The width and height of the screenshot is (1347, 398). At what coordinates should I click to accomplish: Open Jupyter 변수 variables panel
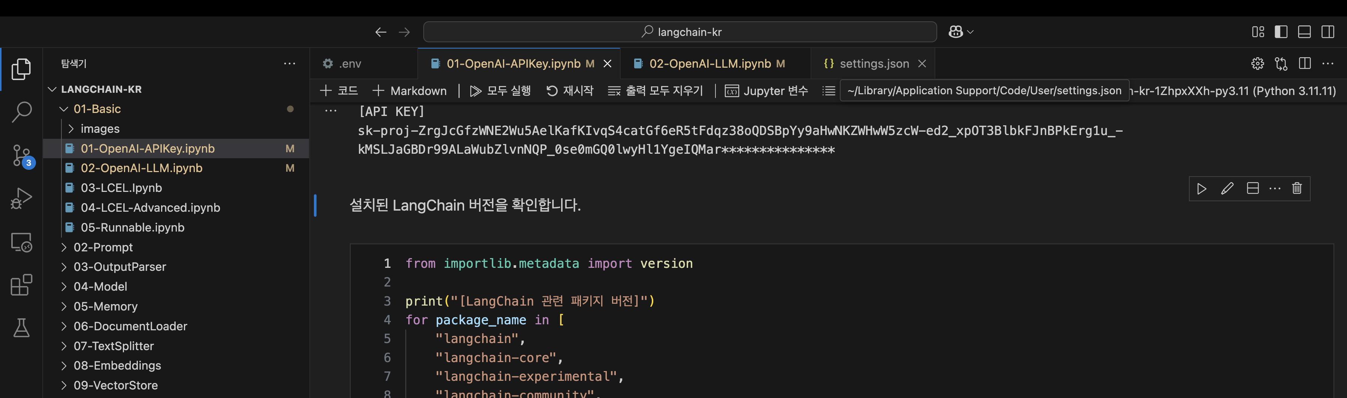[x=766, y=91]
